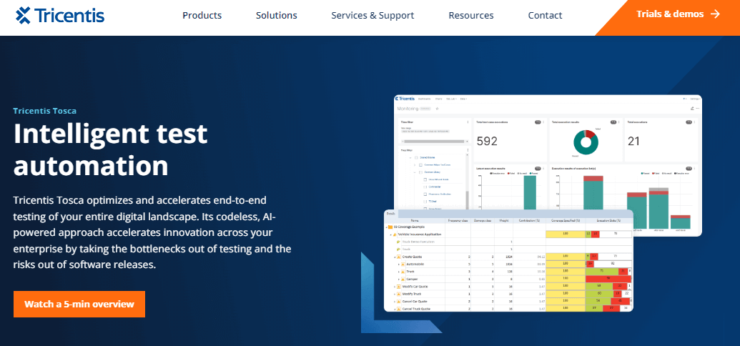Click the small Tricentis logo inside the dashboard
The image size is (740, 346).
(405, 99)
